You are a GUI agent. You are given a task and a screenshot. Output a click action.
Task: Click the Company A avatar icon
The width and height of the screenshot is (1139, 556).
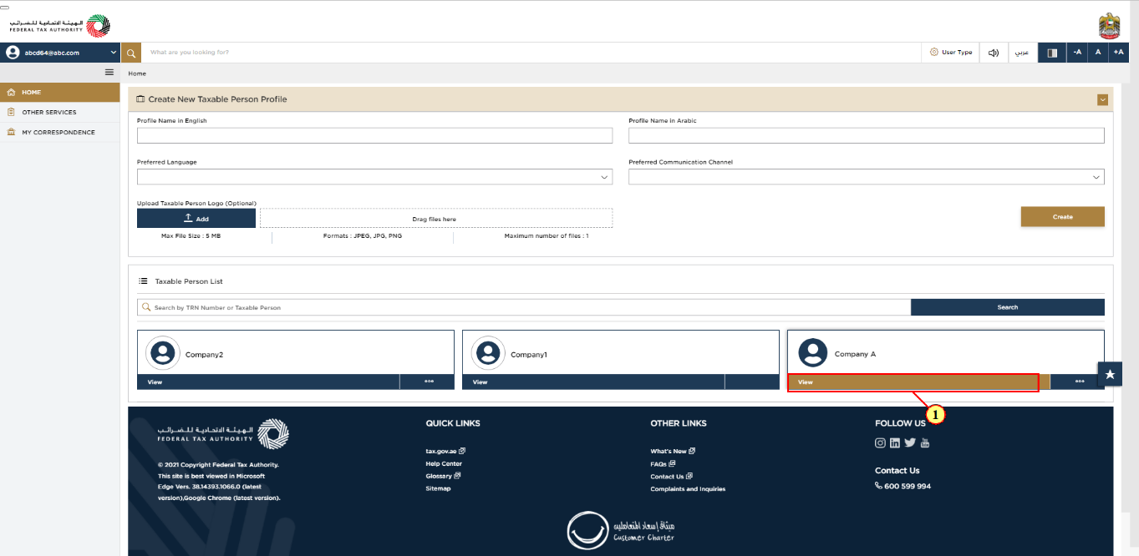812,353
